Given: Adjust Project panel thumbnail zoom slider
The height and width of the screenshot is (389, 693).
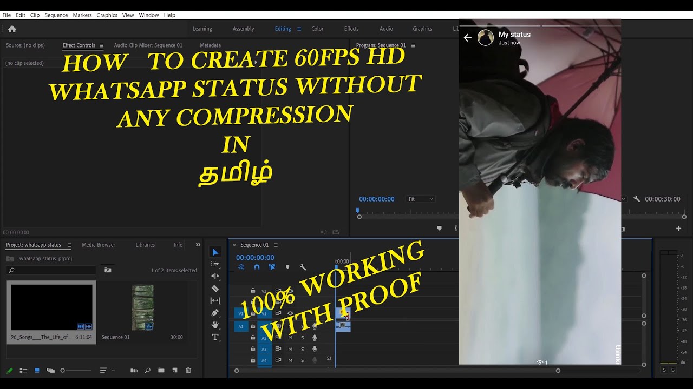Looking at the screenshot, I should [x=76, y=370].
